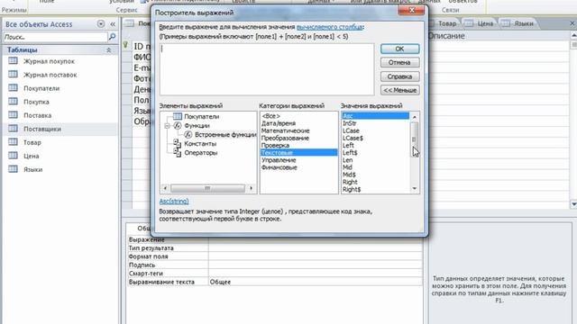
Task: Close the open table tab with X
Action: 572,23
